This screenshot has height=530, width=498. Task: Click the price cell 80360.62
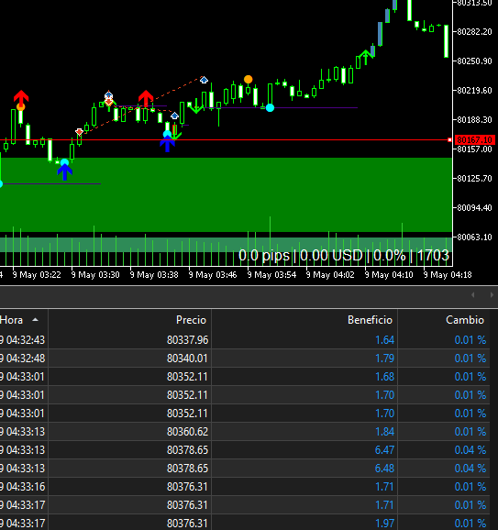(x=188, y=432)
